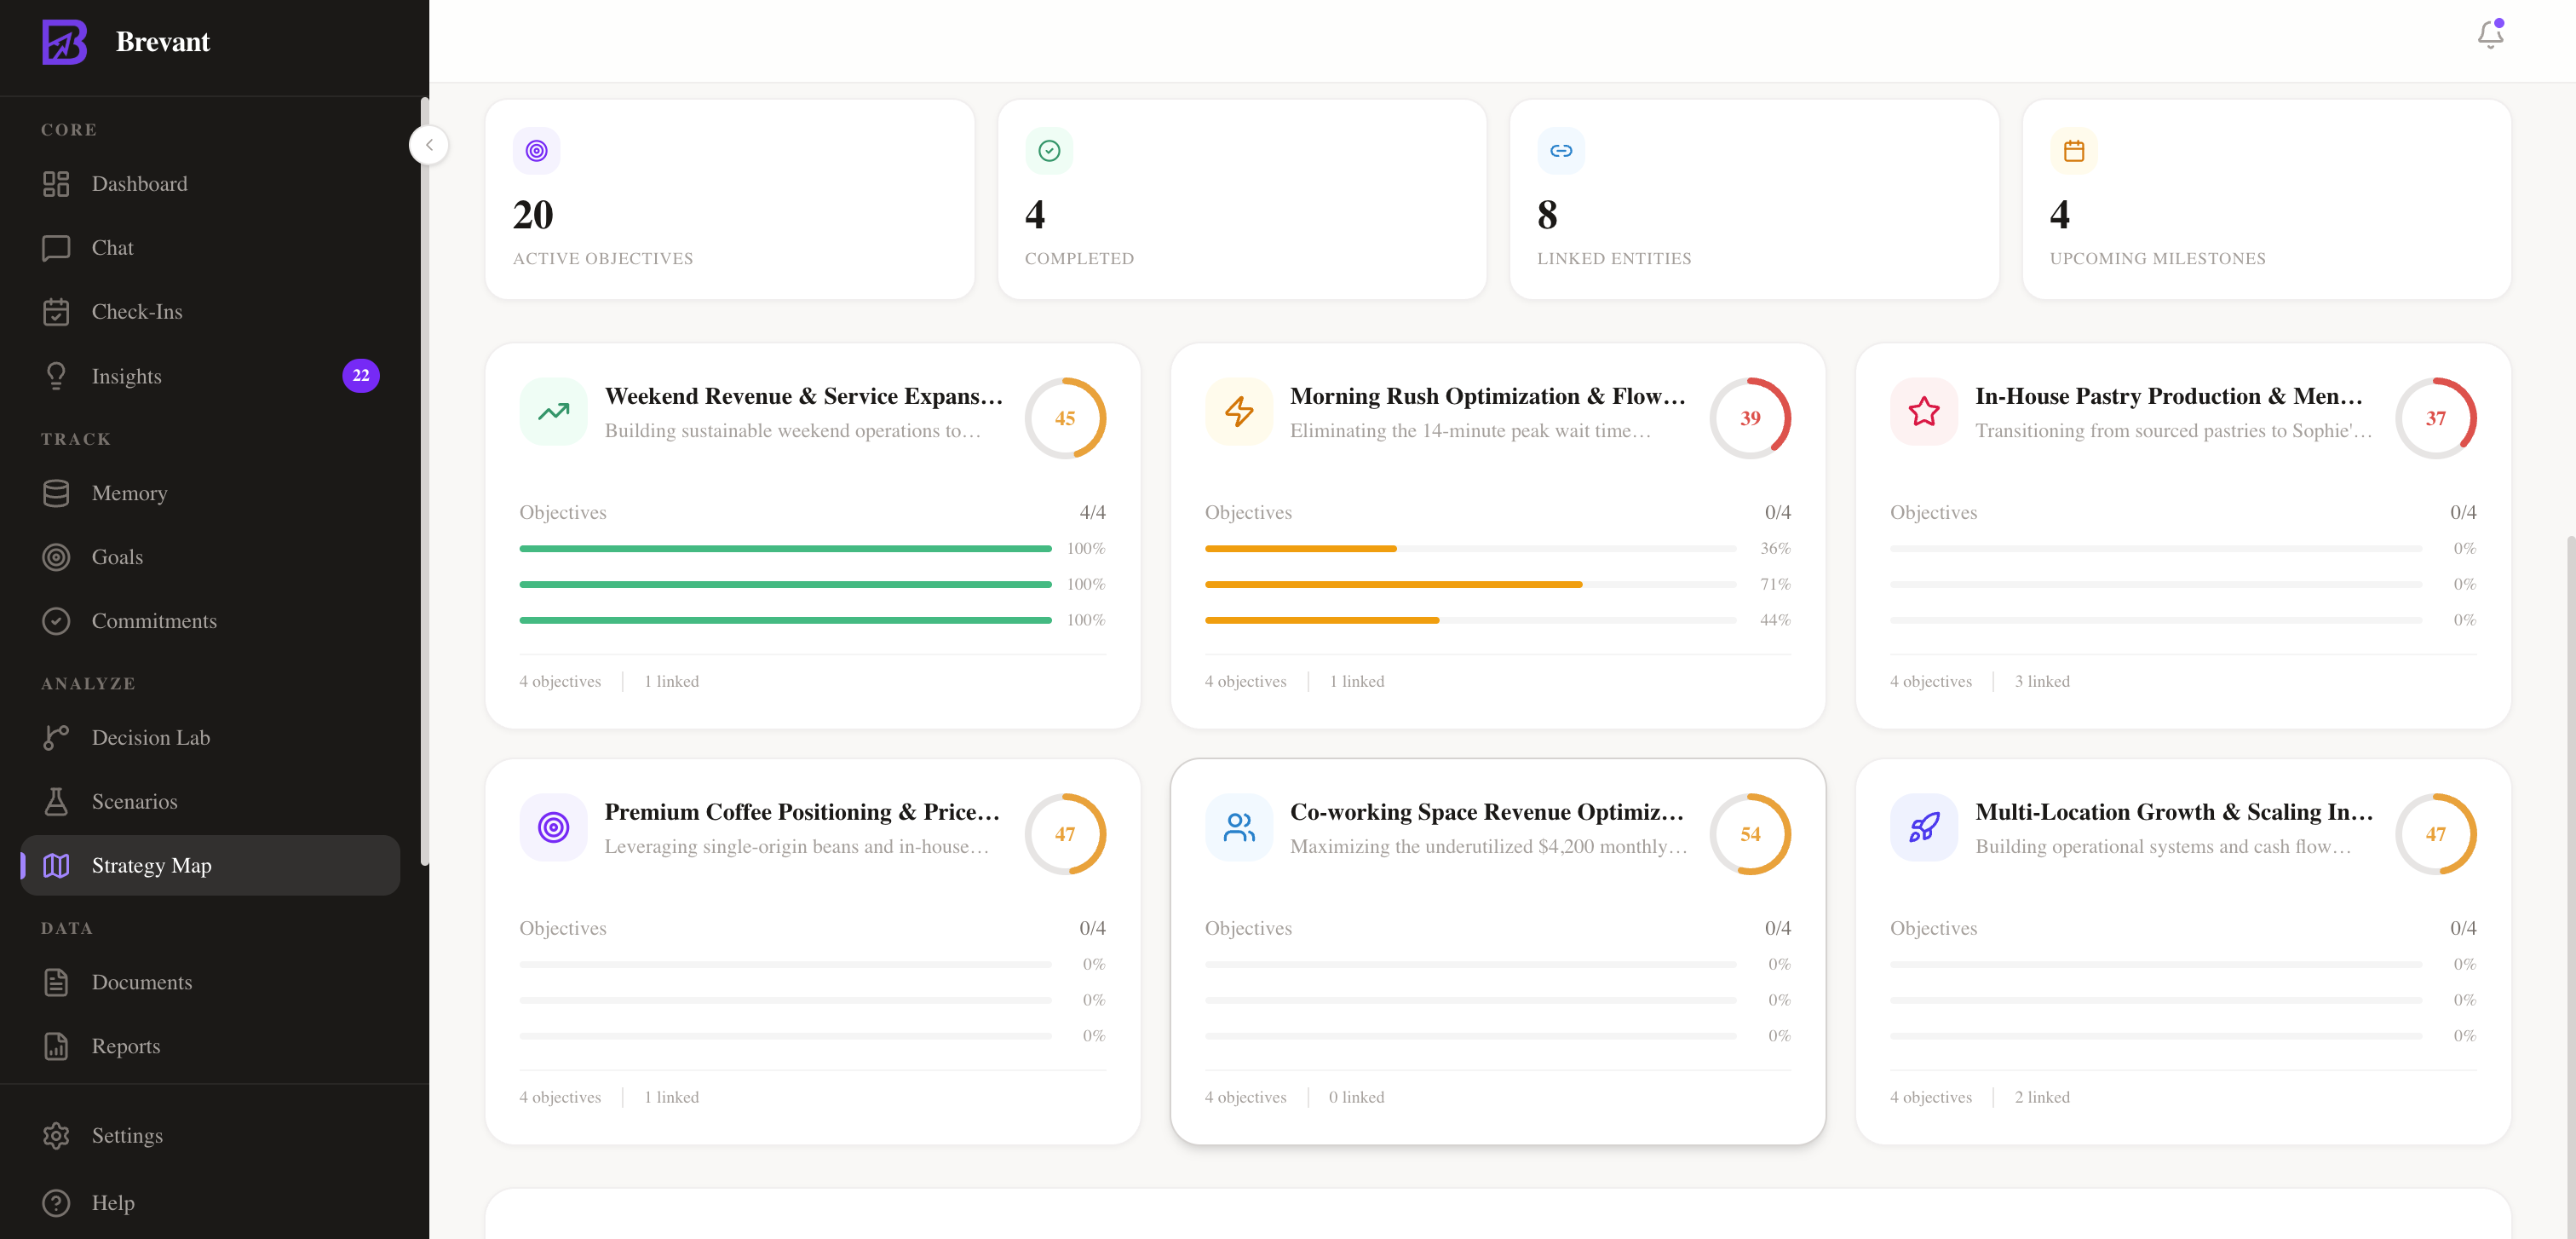Open the Dashboard menu item
The width and height of the screenshot is (2576, 1239).
pyautogui.click(x=139, y=184)
